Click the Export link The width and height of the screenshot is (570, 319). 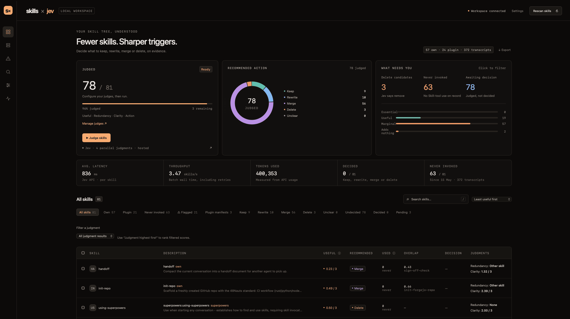[504, 50]
